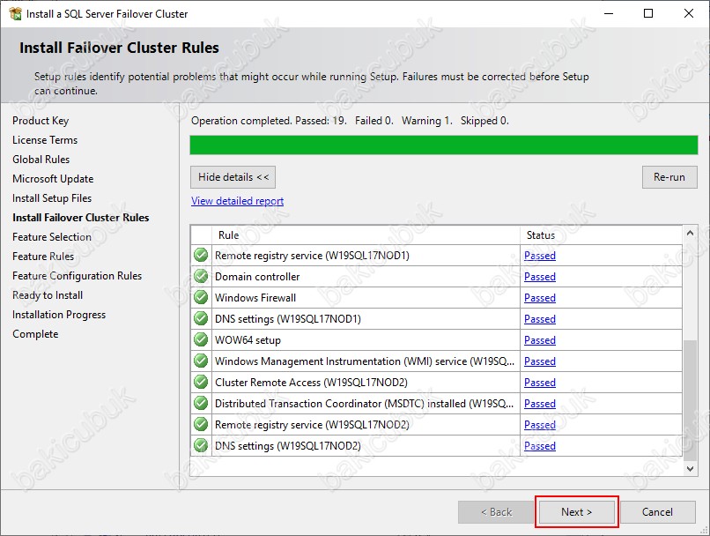
Task: Close the setup window
Action: click(689, 13)
